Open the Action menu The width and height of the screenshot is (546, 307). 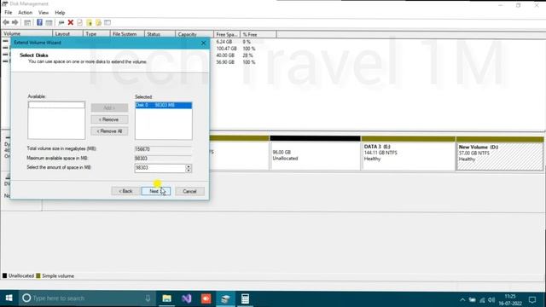click(25, 13)
